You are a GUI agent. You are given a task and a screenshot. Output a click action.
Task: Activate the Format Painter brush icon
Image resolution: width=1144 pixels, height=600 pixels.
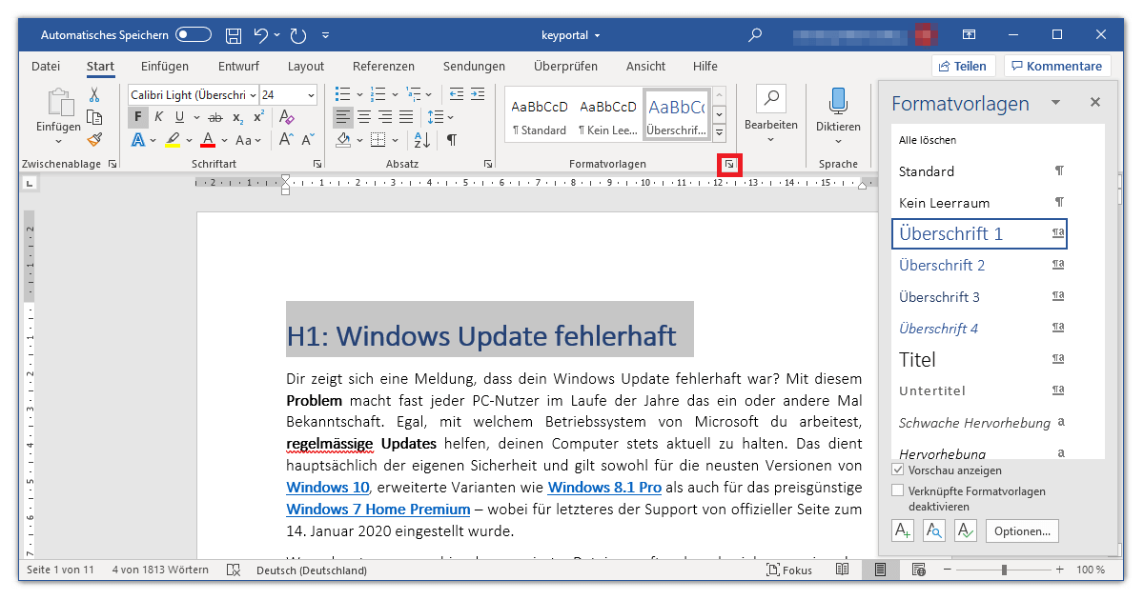click(x=94, y=140)
